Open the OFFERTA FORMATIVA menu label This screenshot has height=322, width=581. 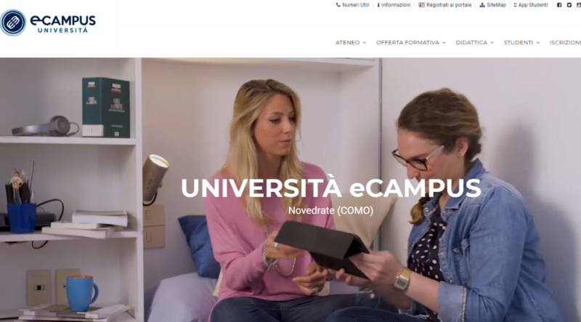point(407,43)
